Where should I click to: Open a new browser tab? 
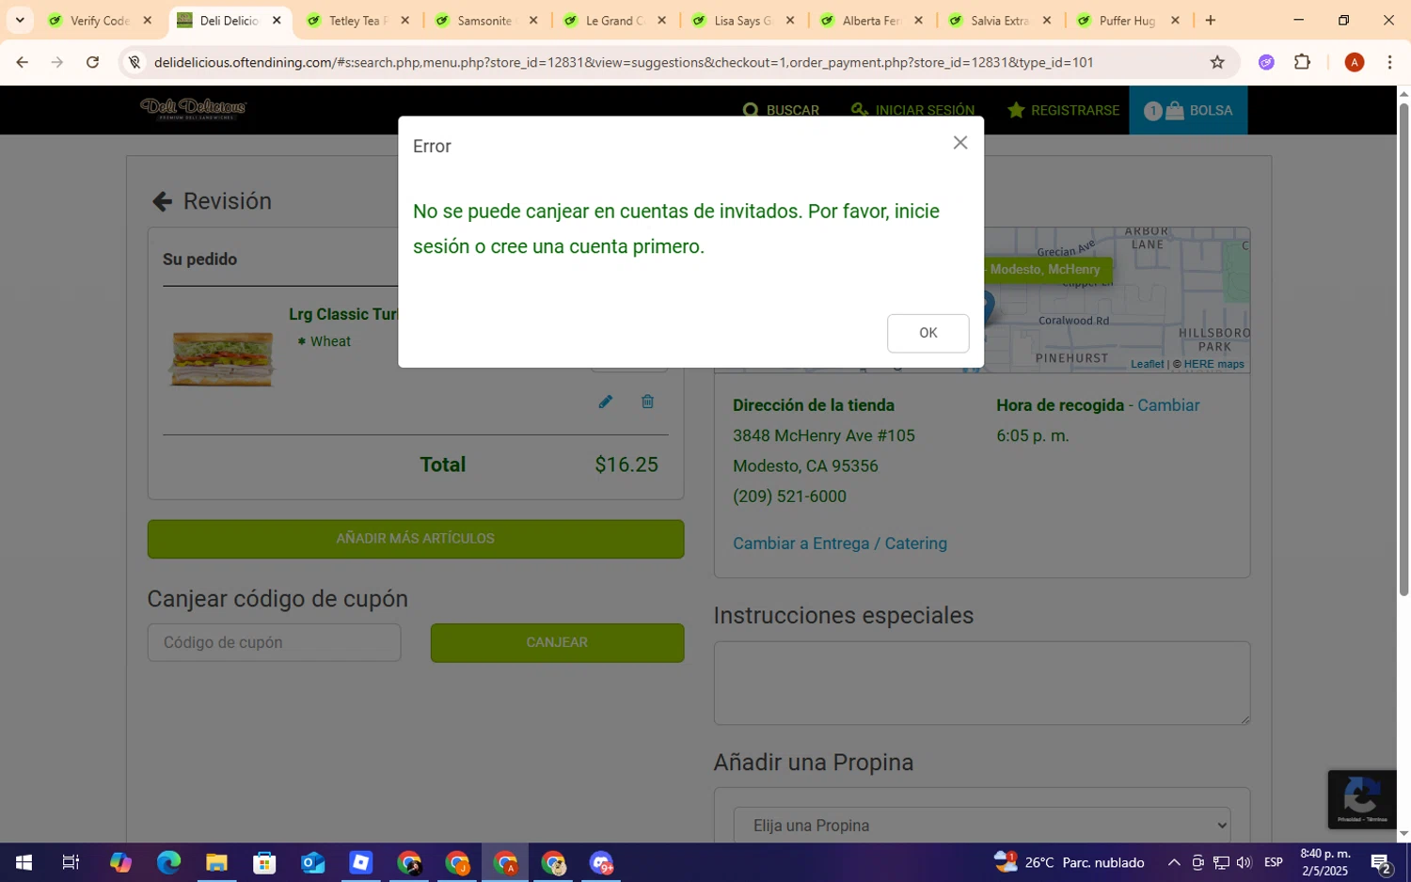(1211, 21)
